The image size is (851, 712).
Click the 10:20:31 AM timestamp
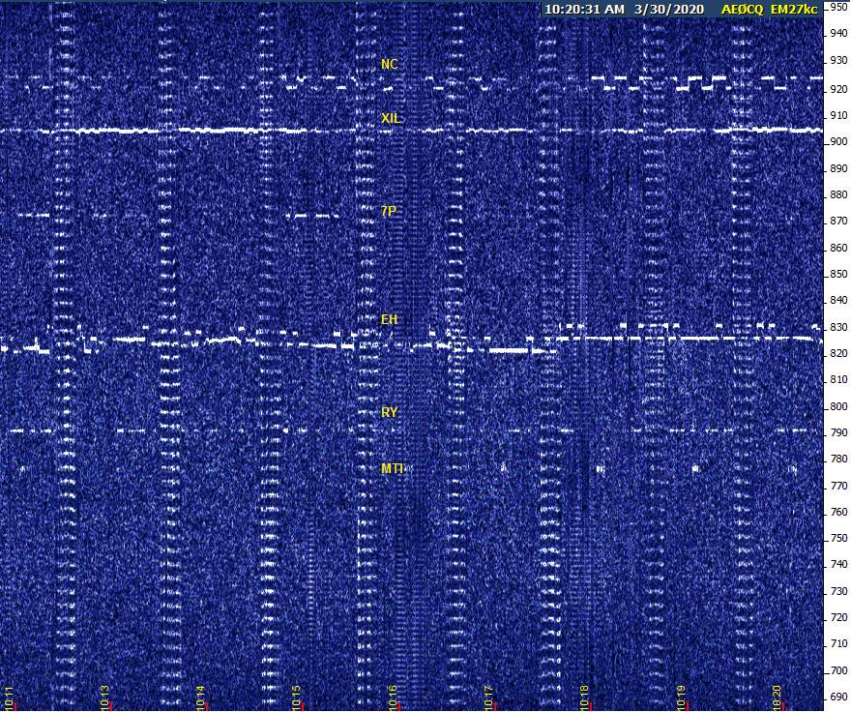pyautogui.click(x=584, y=9)
